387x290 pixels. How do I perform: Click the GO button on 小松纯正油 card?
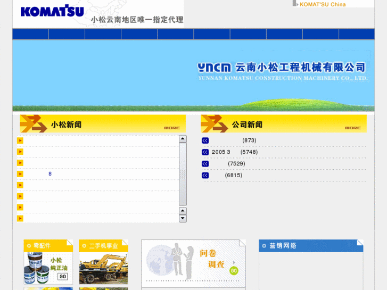click(63, 276)
